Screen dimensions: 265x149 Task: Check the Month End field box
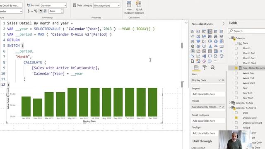[x=236, y=53]
